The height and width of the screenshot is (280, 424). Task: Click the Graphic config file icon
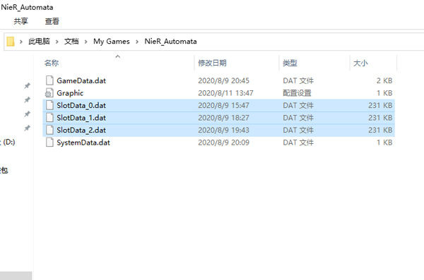click(49, 93)
